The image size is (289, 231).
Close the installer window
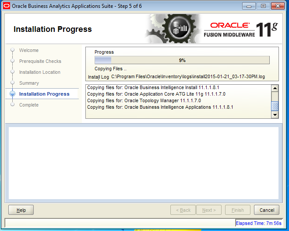[x=278, y=6]
